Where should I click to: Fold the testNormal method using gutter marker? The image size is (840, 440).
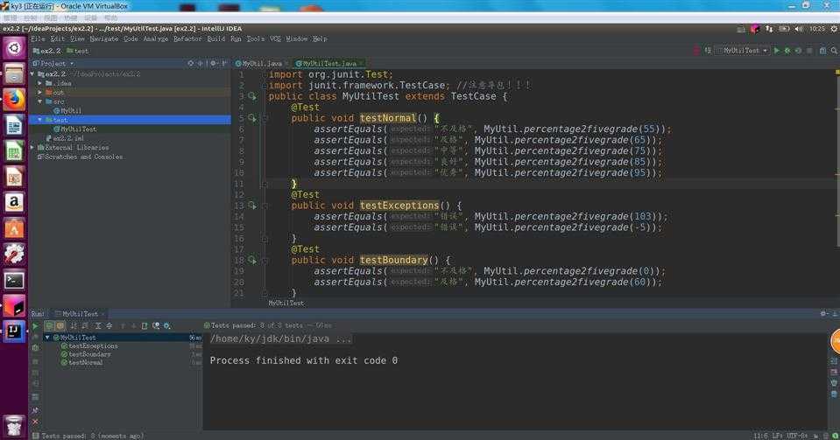[x=265, y=118]
